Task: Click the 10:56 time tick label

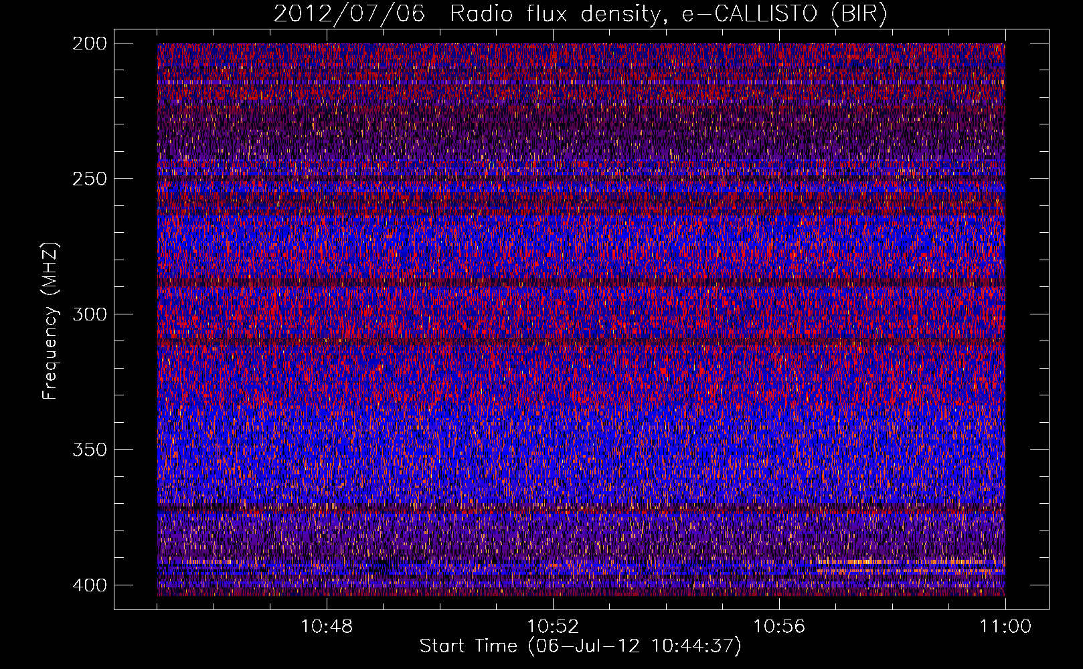Action: coord(779,627)
